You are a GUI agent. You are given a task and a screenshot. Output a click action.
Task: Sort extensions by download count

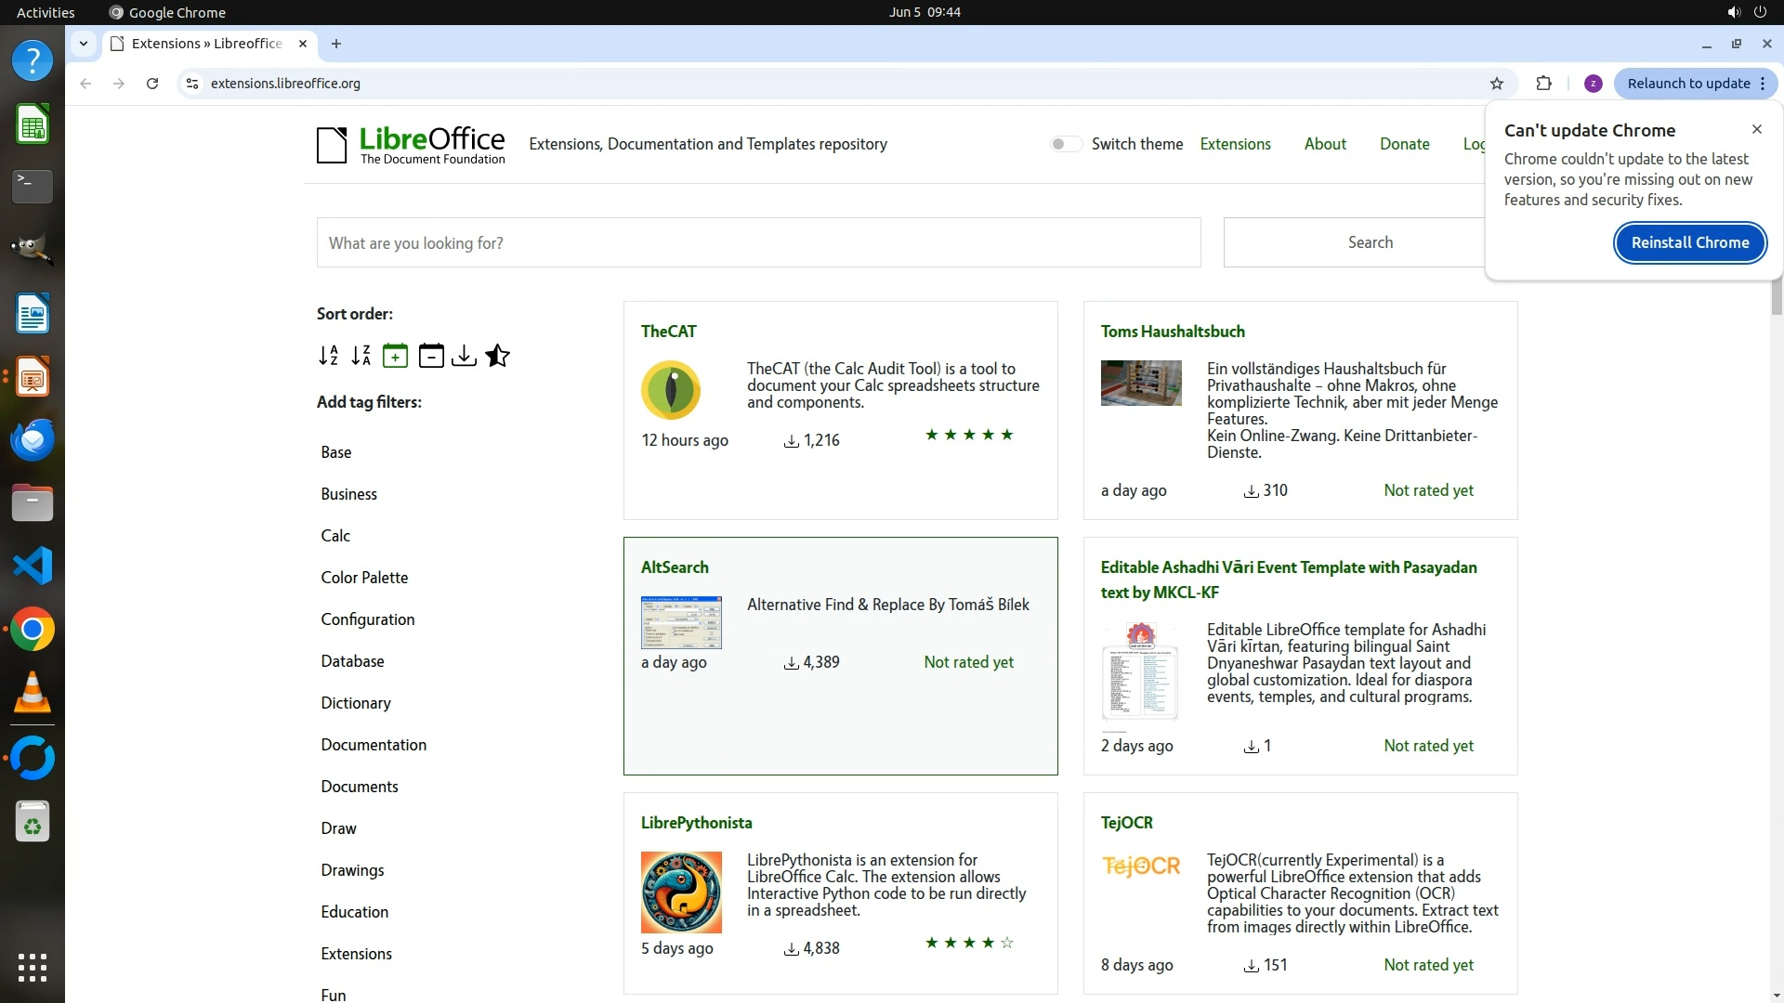tap(464, 356)
